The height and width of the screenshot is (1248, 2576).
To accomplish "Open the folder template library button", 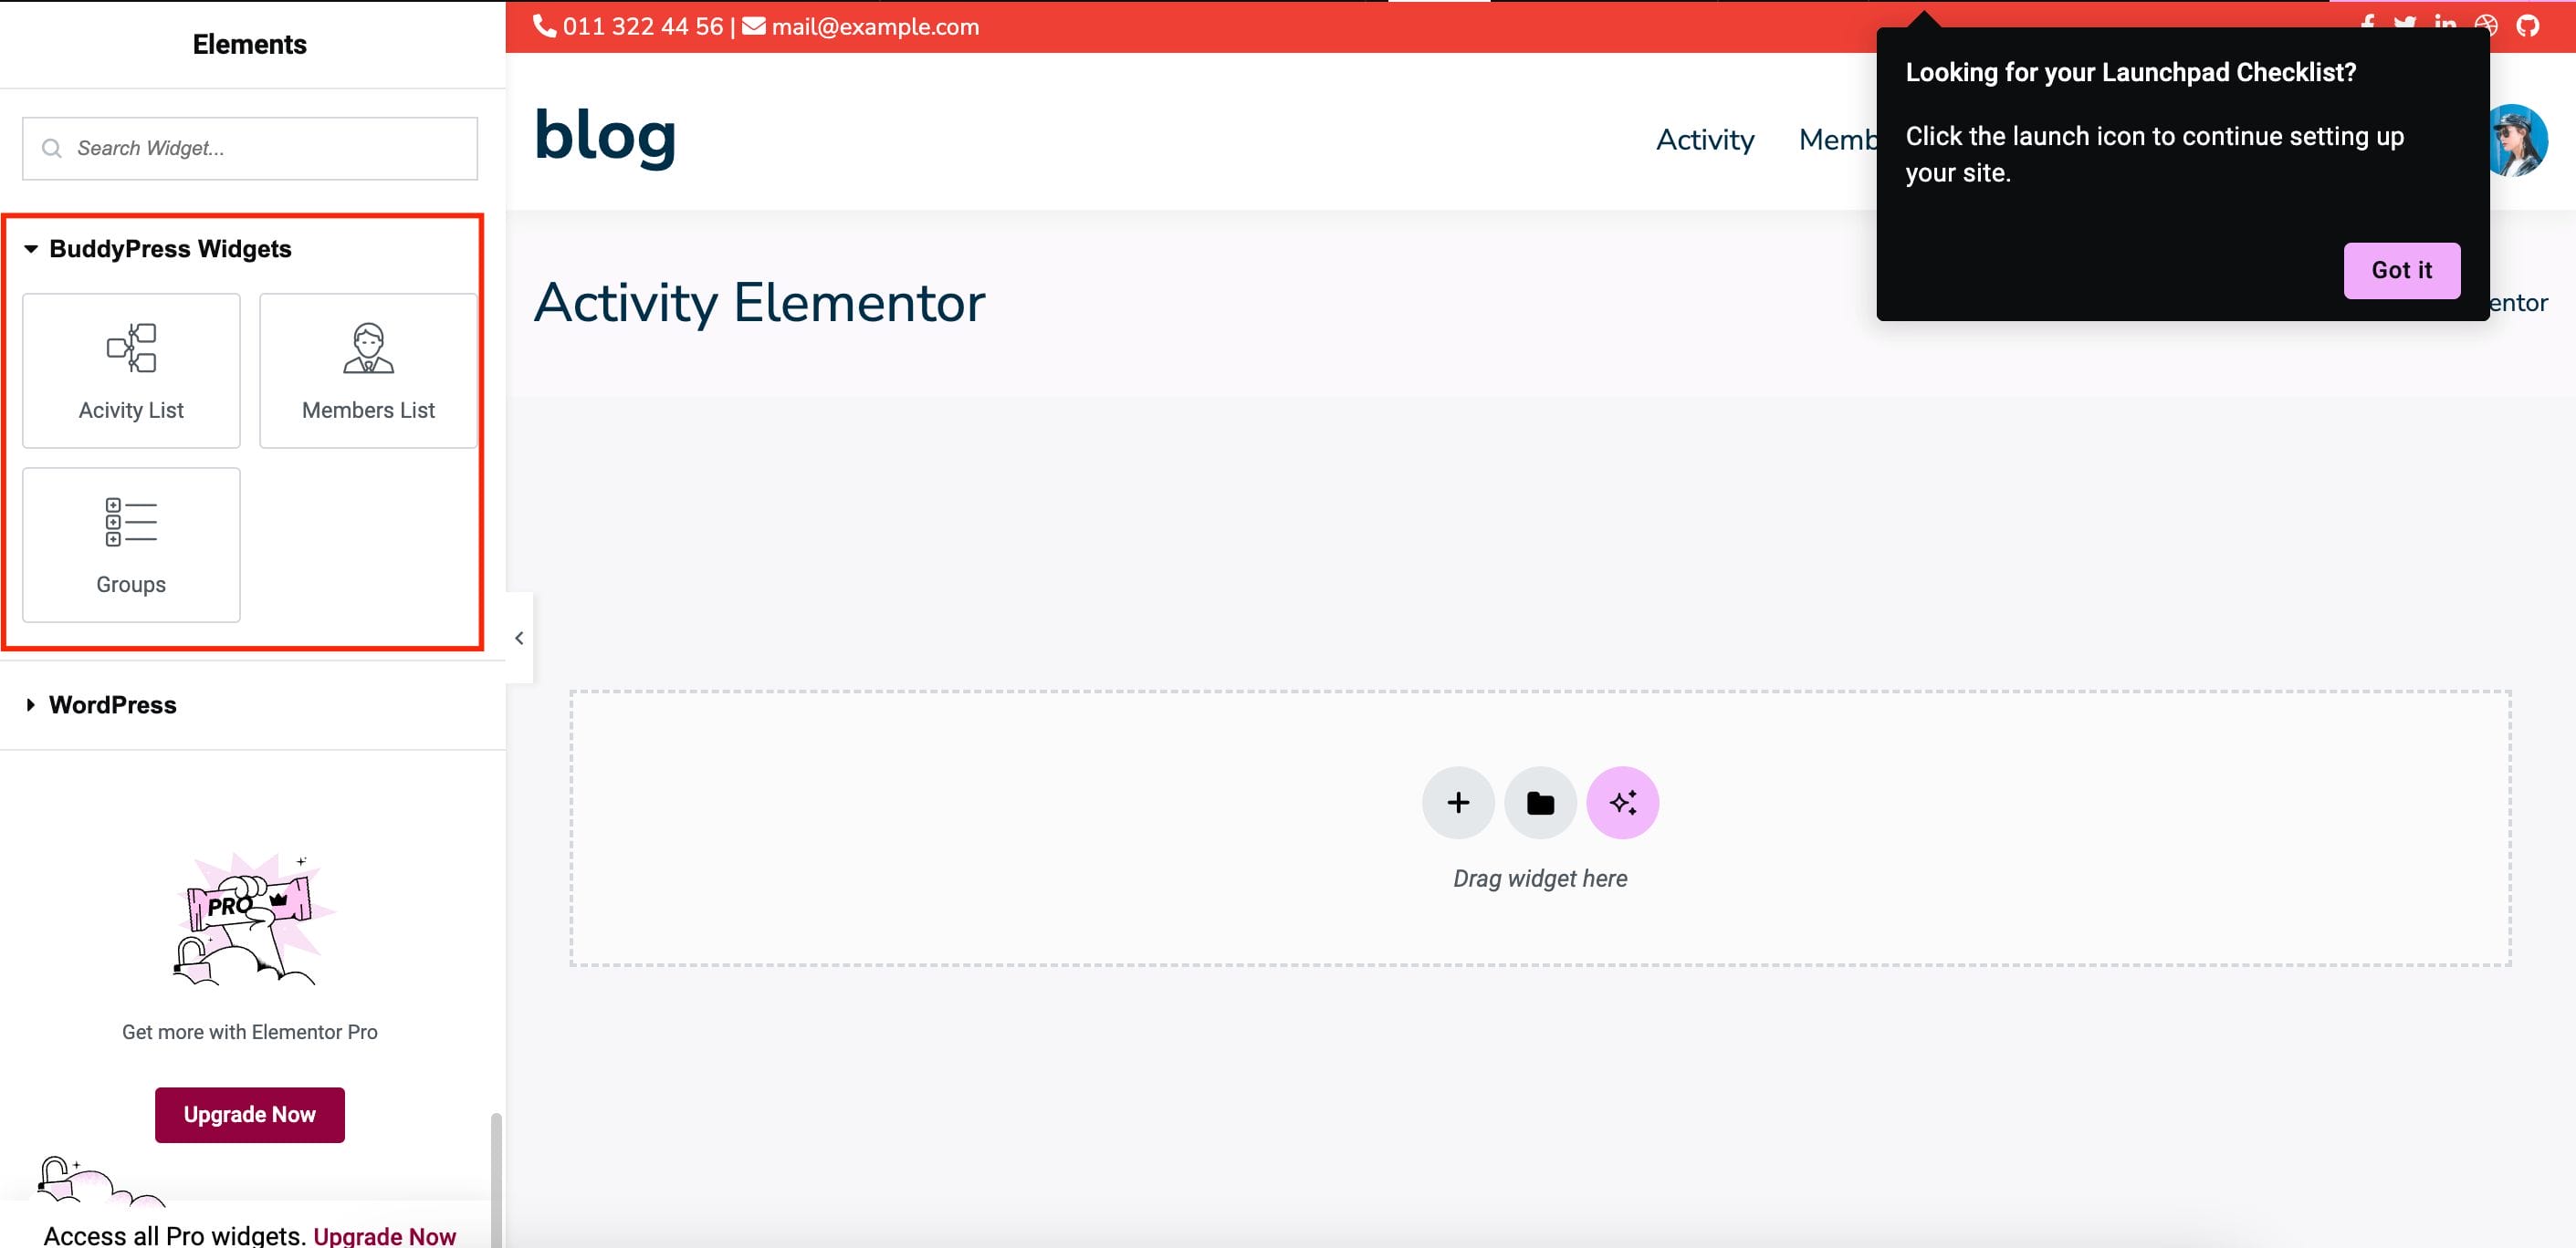I will [1540, 803].
